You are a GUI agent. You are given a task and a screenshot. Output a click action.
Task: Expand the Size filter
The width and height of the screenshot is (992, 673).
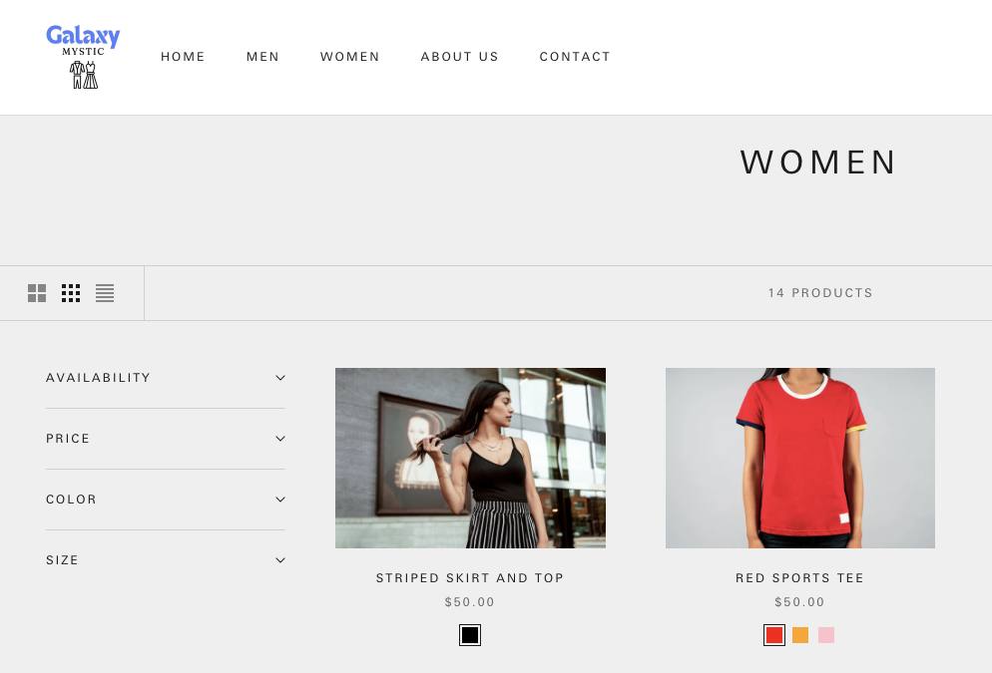(166, 560)
